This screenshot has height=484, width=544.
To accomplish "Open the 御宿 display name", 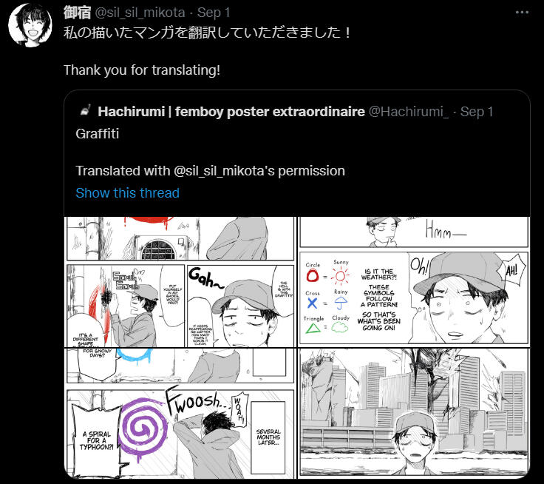I will [x=77, y=13].
